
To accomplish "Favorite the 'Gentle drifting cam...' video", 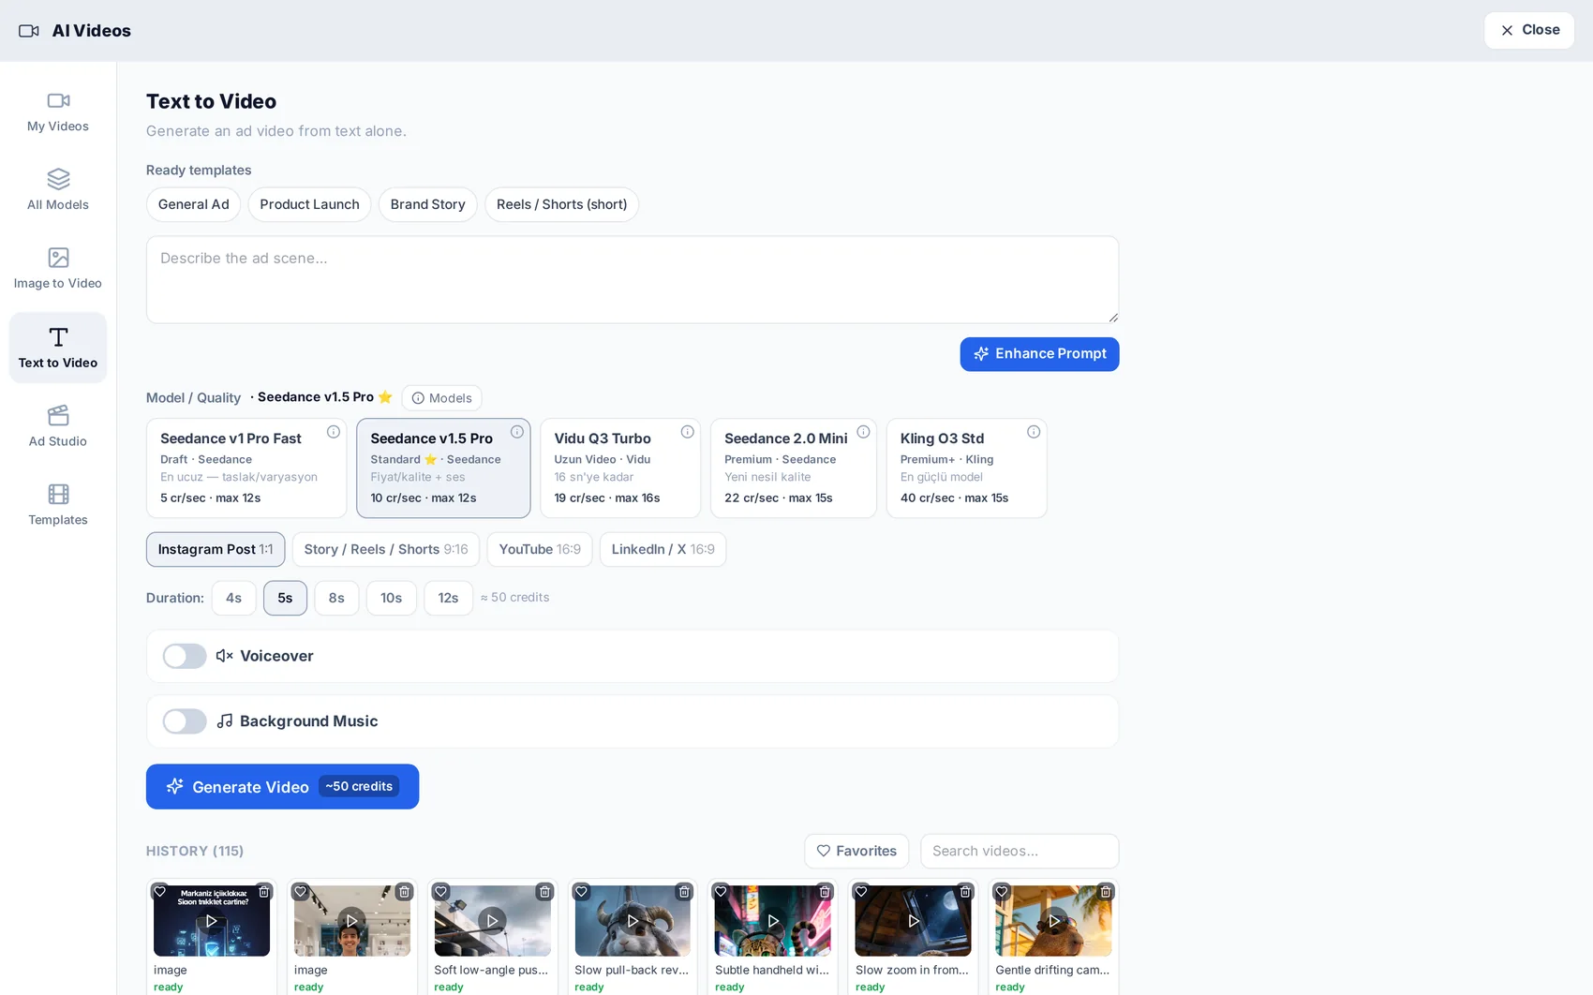I will 1003,892.
